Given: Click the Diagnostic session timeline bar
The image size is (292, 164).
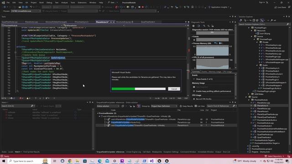Looking at the screenshot, I should pyautogui.click(x=212, y=33).
